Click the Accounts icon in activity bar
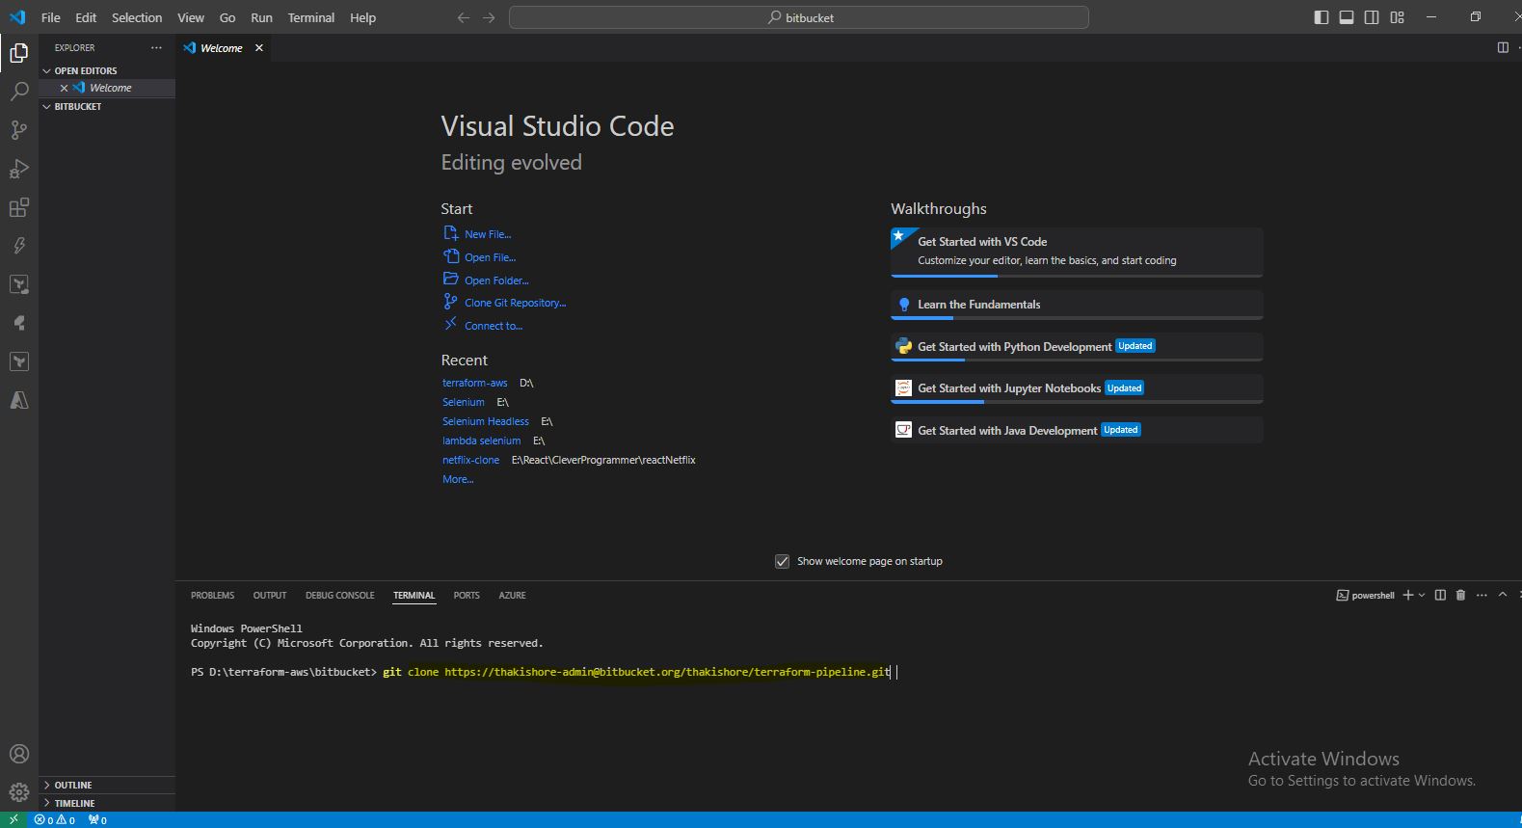 click(18, 754)
